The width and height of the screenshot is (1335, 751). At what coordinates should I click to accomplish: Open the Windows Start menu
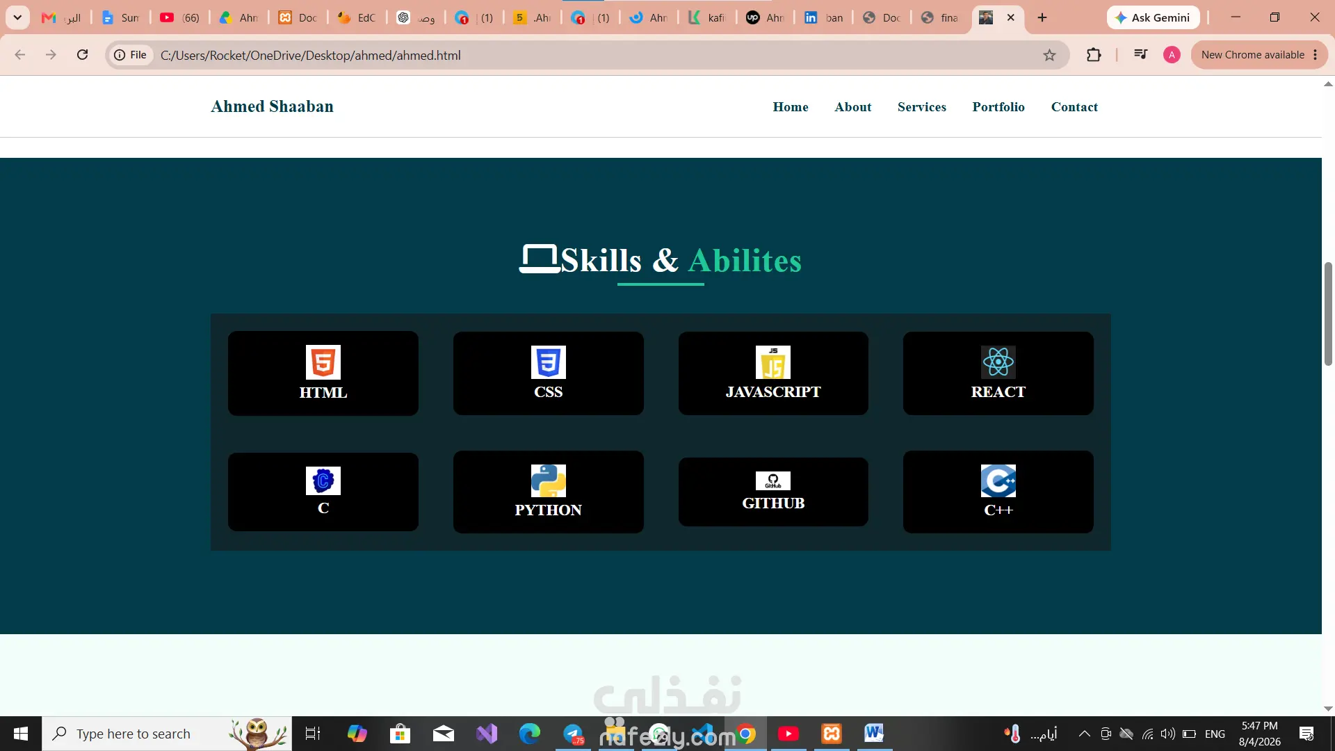21,734
